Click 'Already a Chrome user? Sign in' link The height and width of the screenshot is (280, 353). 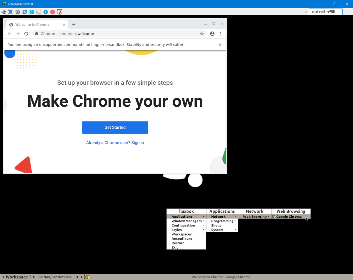(x=115, y=143)
